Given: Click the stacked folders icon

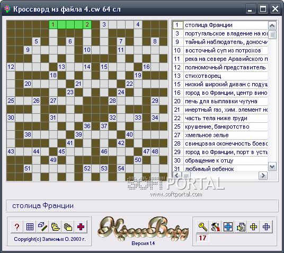Looking at the screenshot, I should [x=68, y=227].
